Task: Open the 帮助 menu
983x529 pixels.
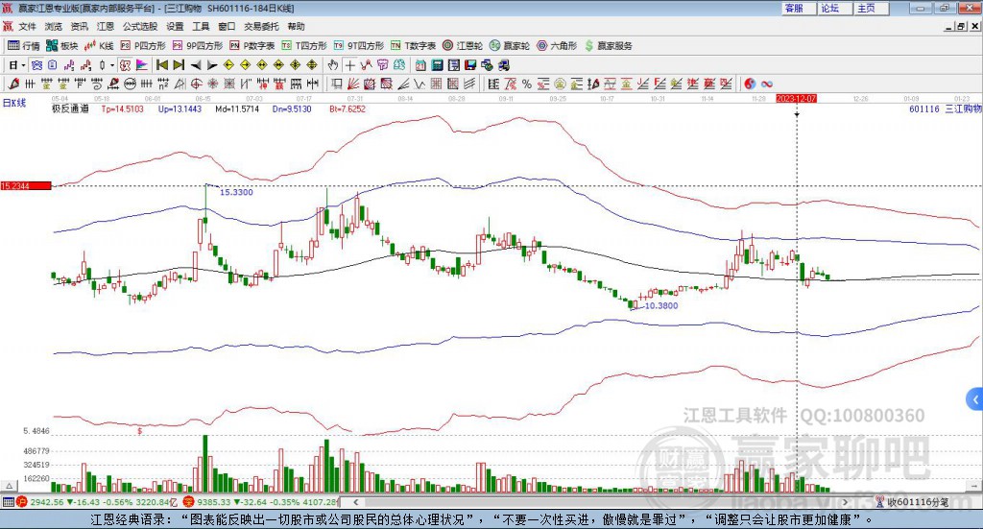Action: (x=296, y=26)
